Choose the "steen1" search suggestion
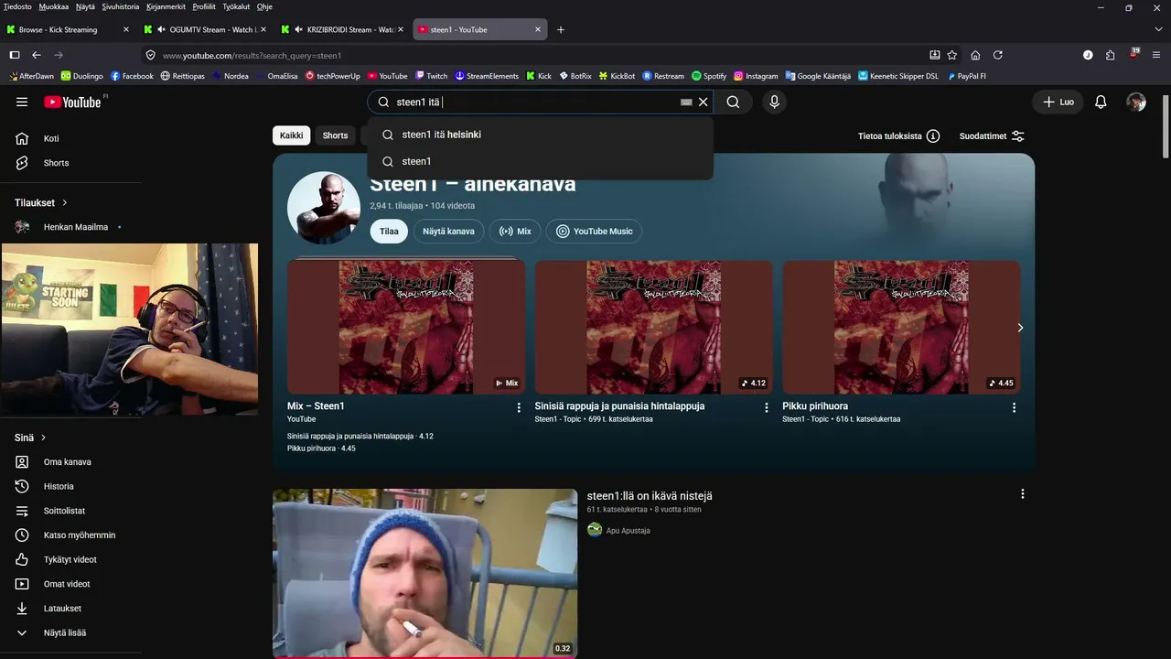Image resolution: width=1171 pixels, height=659 pixels. [x=540, y=161]
